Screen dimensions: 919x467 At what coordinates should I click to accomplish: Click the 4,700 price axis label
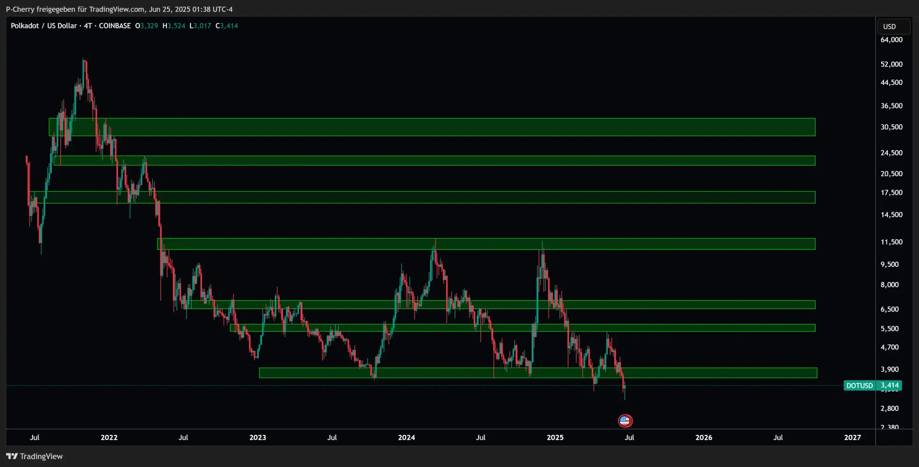(890, 348)
